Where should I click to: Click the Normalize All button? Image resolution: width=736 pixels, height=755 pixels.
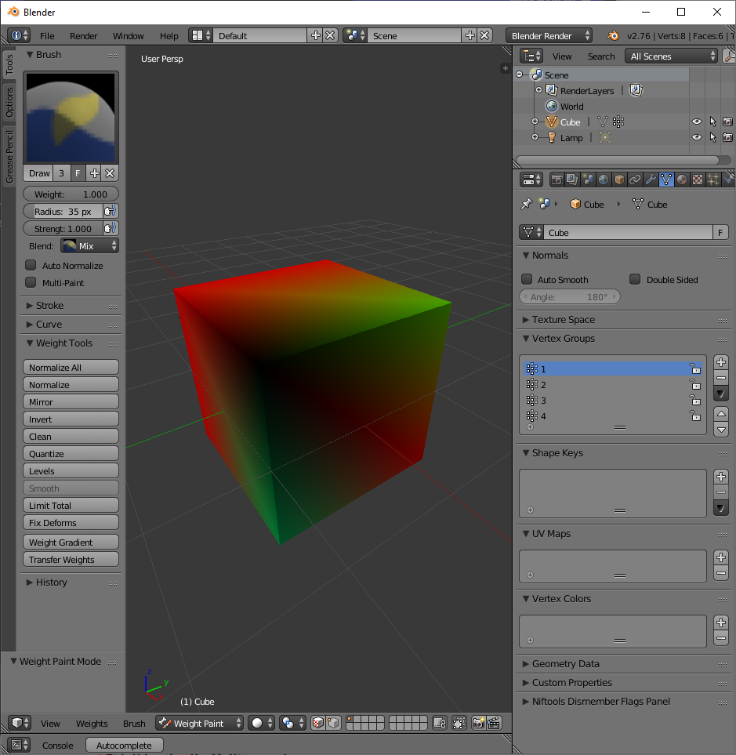click(71, 368)
